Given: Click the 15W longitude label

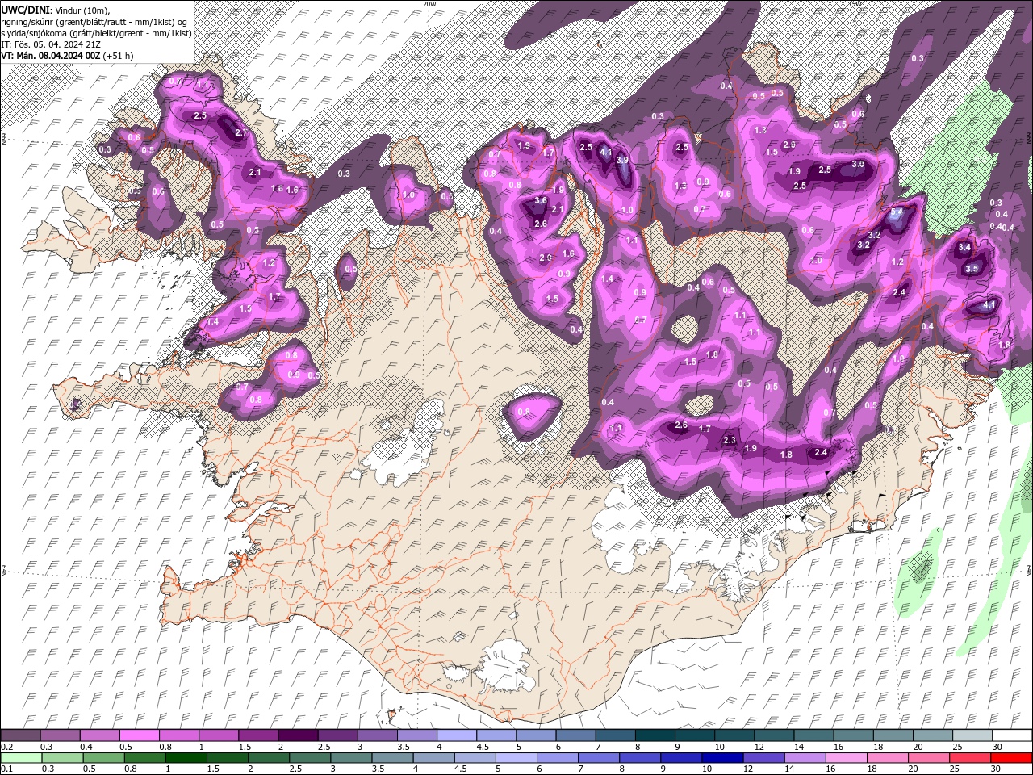Looking at the screenshot, I should [855, 4].
